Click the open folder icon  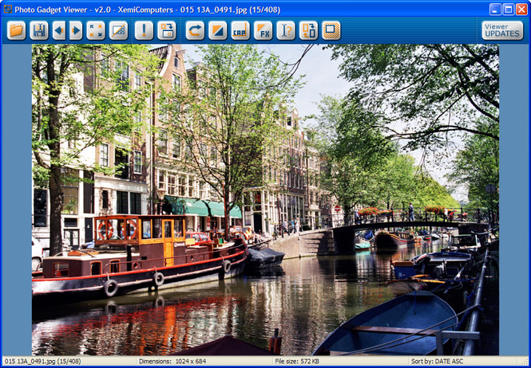point(17,30)
